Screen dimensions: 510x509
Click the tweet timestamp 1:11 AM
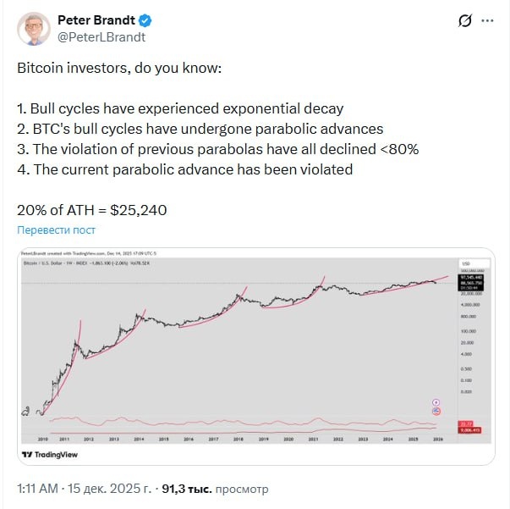tap(37, 489)
